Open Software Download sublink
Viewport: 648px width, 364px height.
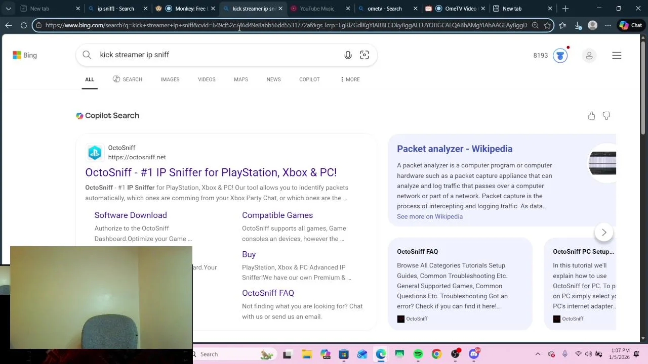tap(131, 215)
